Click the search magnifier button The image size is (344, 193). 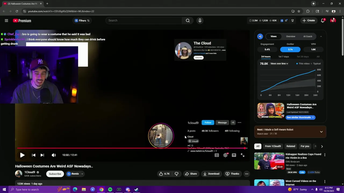point(188,20)
